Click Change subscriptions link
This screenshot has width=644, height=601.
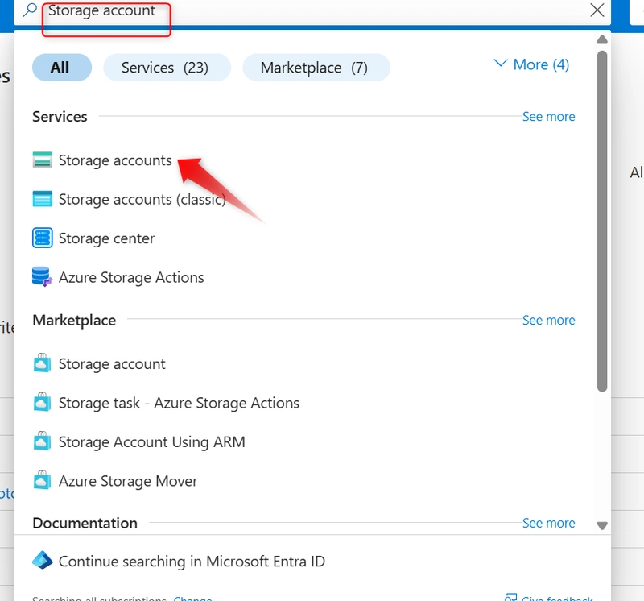point(192,598)
